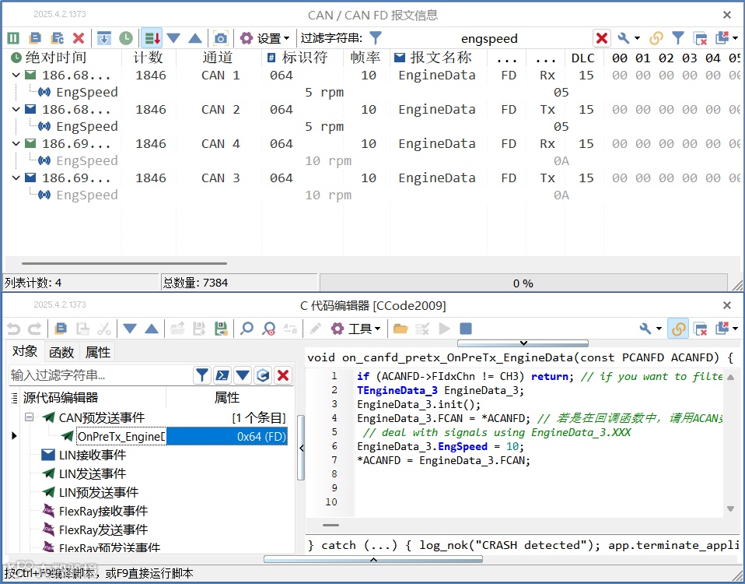Click the camera snapshot icon
Viewport: 745px width, 584px height.
coord(220,38)
